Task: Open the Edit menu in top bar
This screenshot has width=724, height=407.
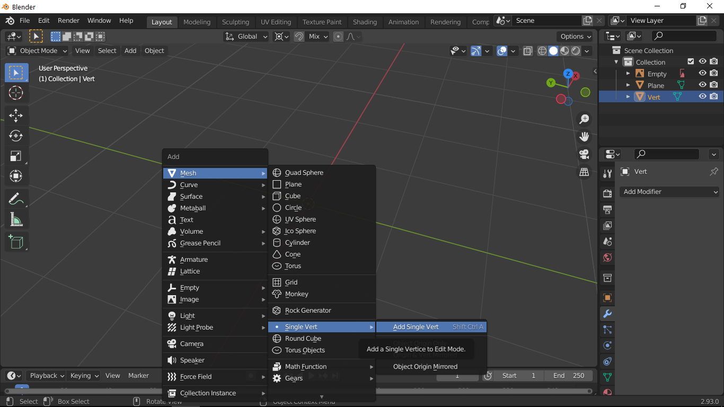Action: [x=44, y=21]
